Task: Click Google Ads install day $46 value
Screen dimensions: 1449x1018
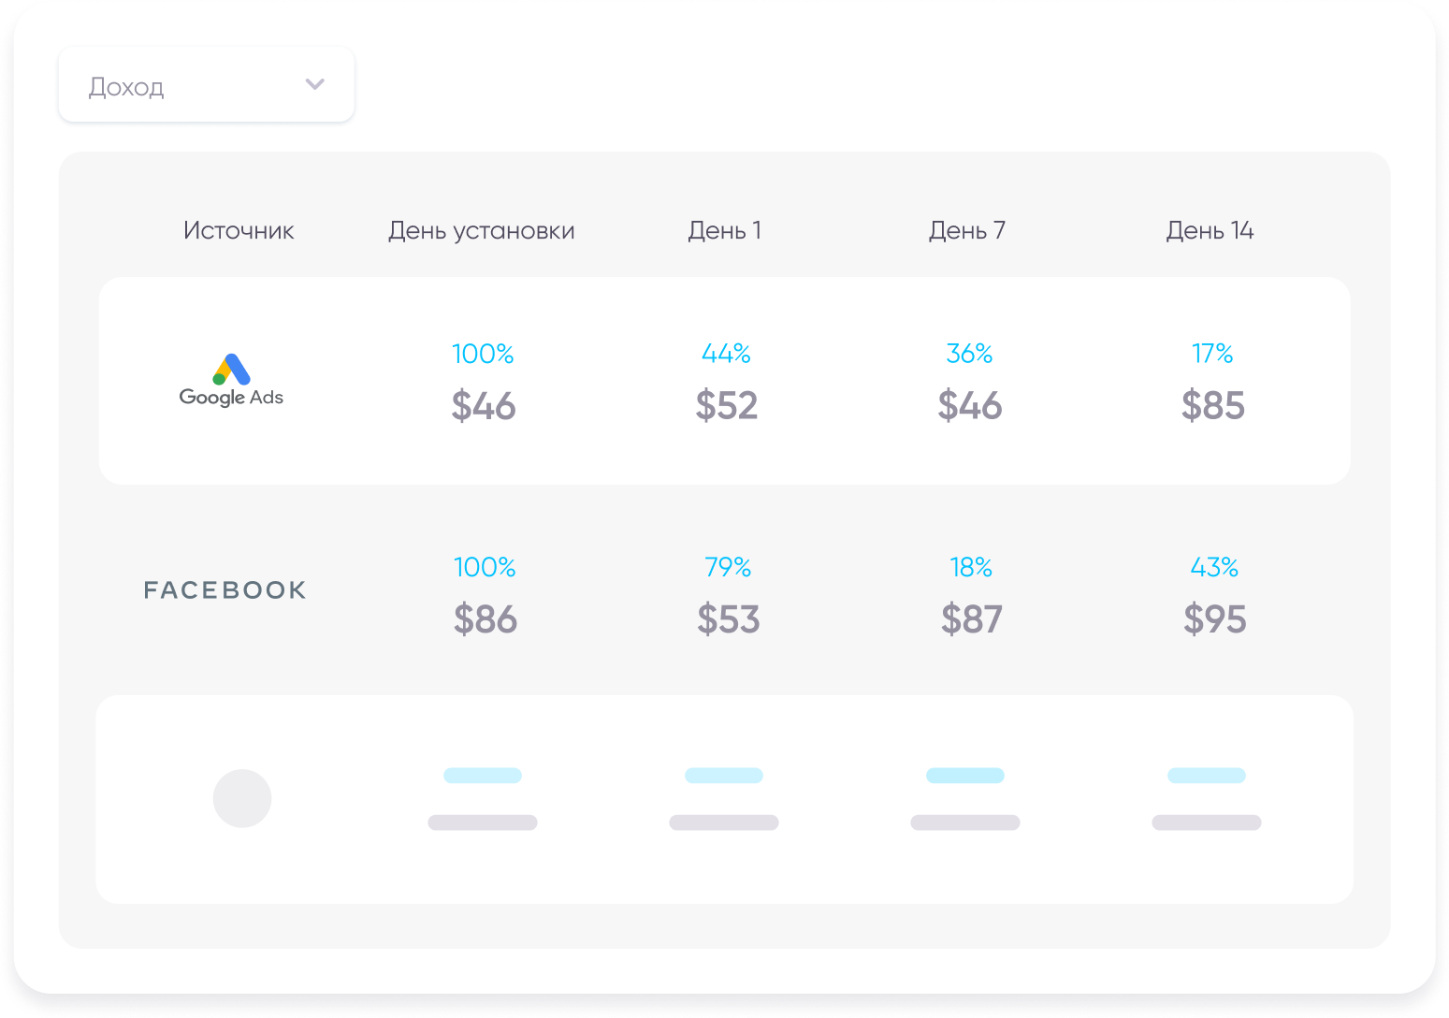Action: click(483, 406)
